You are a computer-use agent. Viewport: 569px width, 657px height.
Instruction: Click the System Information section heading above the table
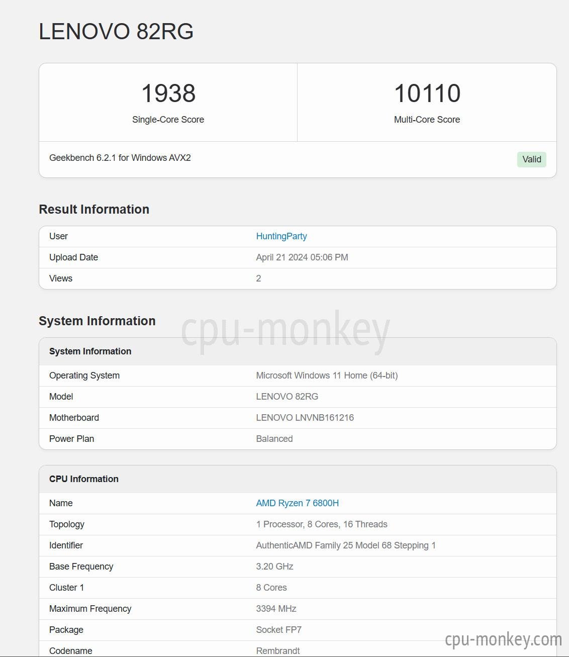97,321
